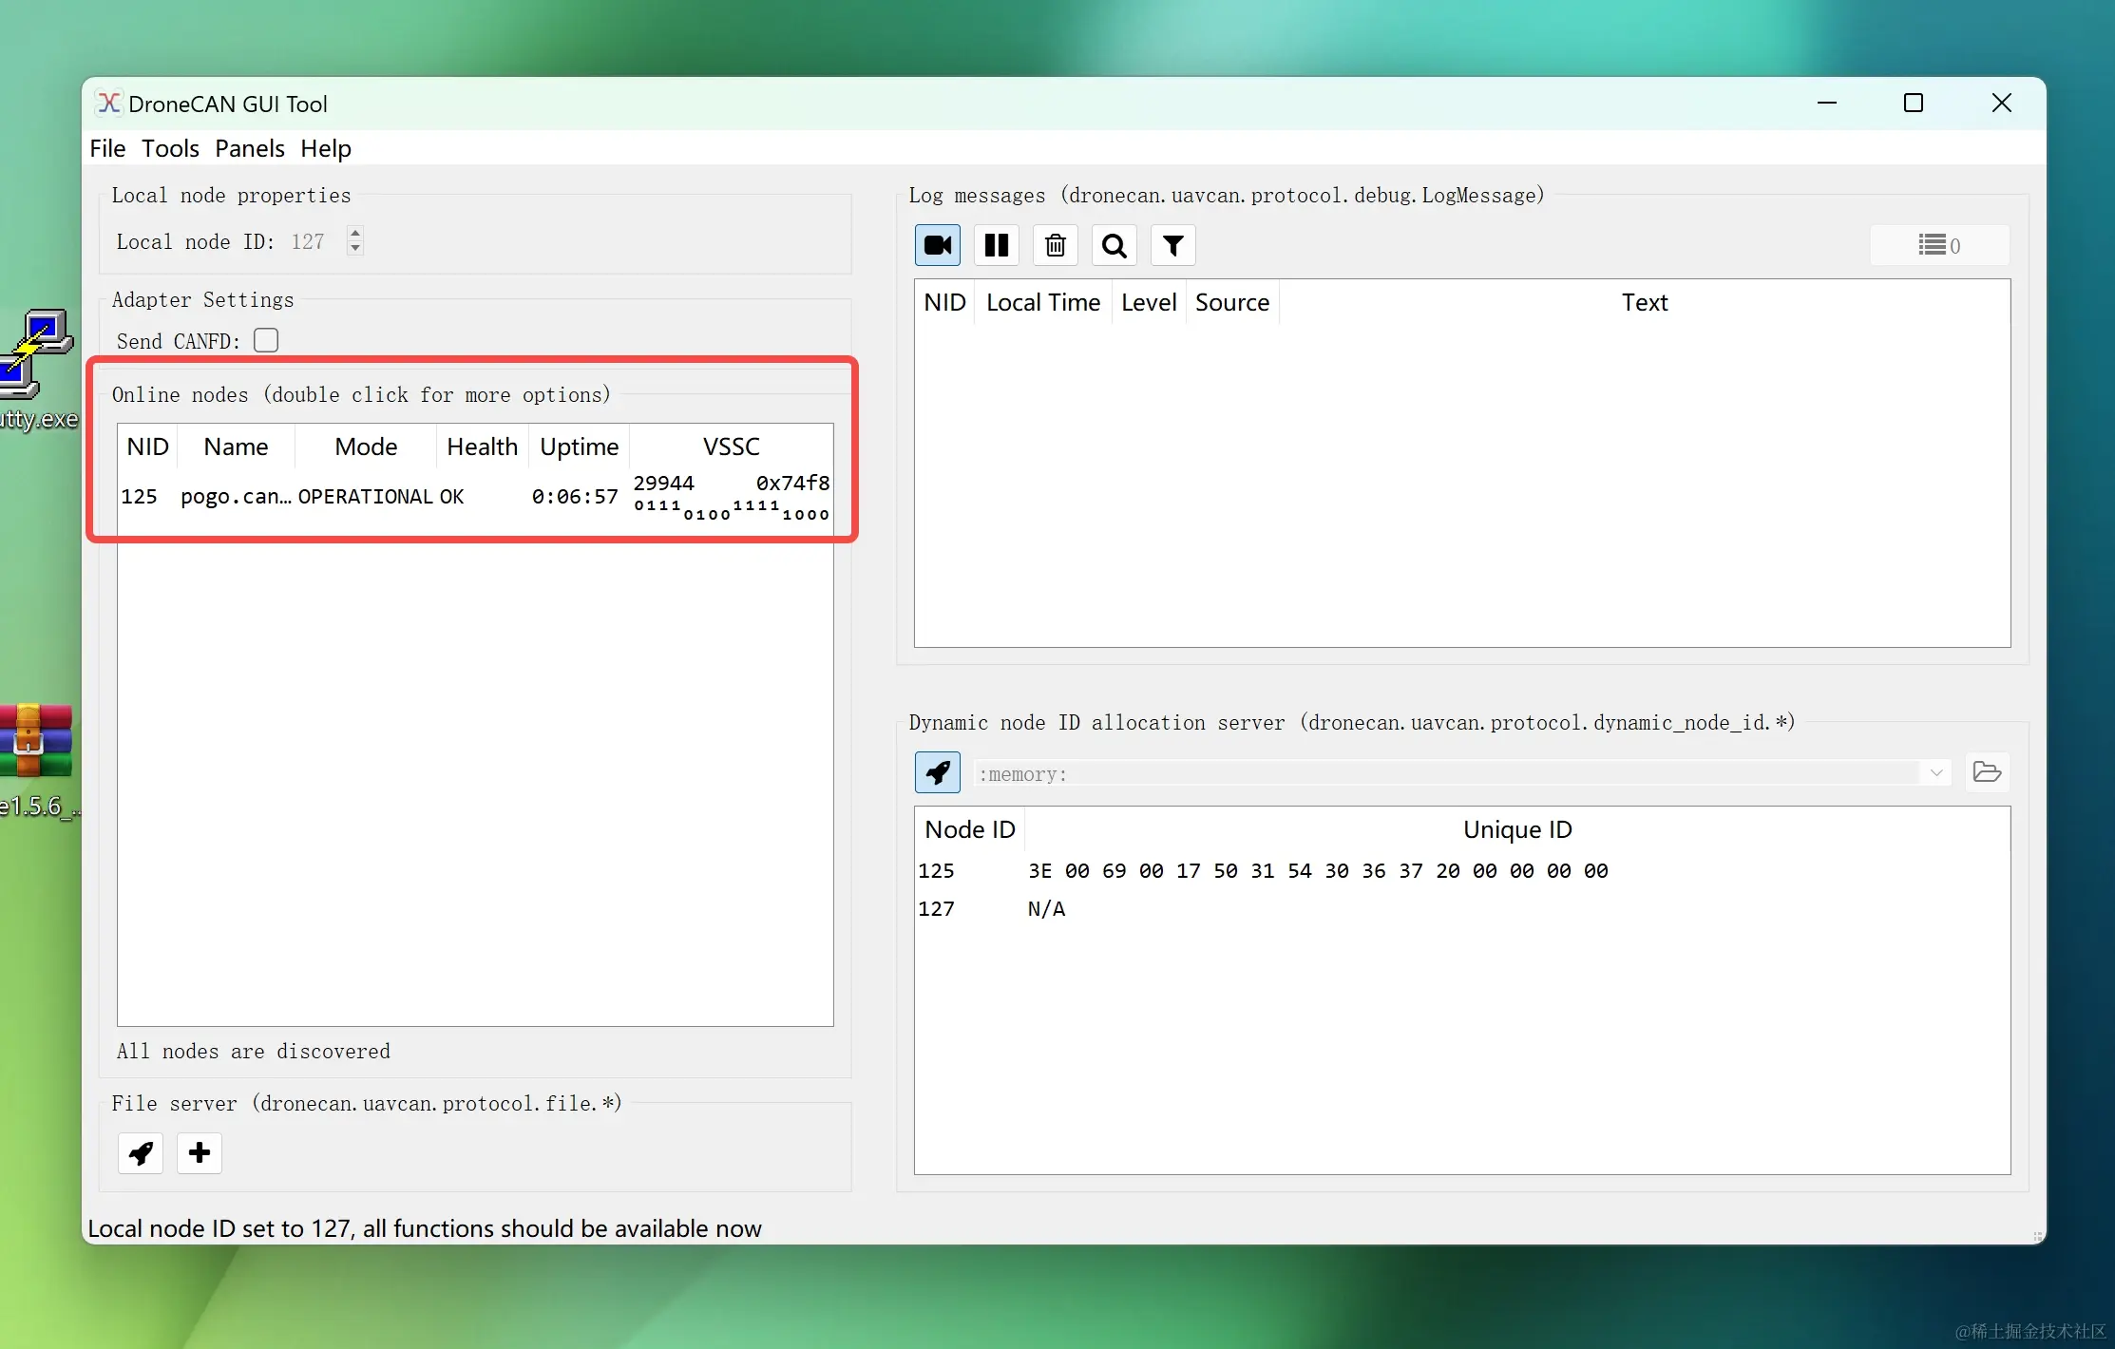This screenshot has height=1349, width=2115.
Task: Enable the Send CANFD checkbox
Action: click(x=266, y=340)
